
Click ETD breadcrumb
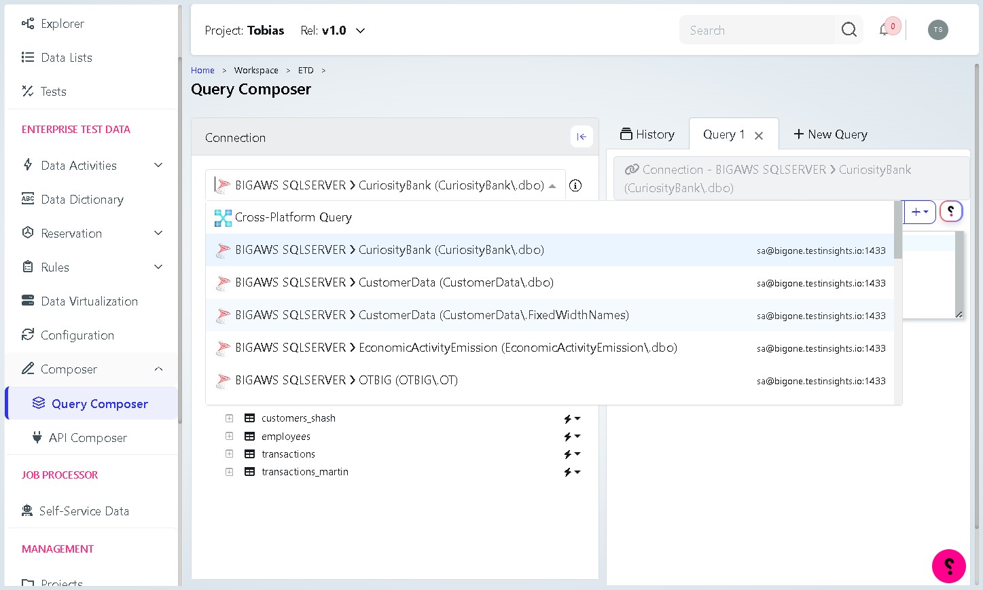[306, 71]
